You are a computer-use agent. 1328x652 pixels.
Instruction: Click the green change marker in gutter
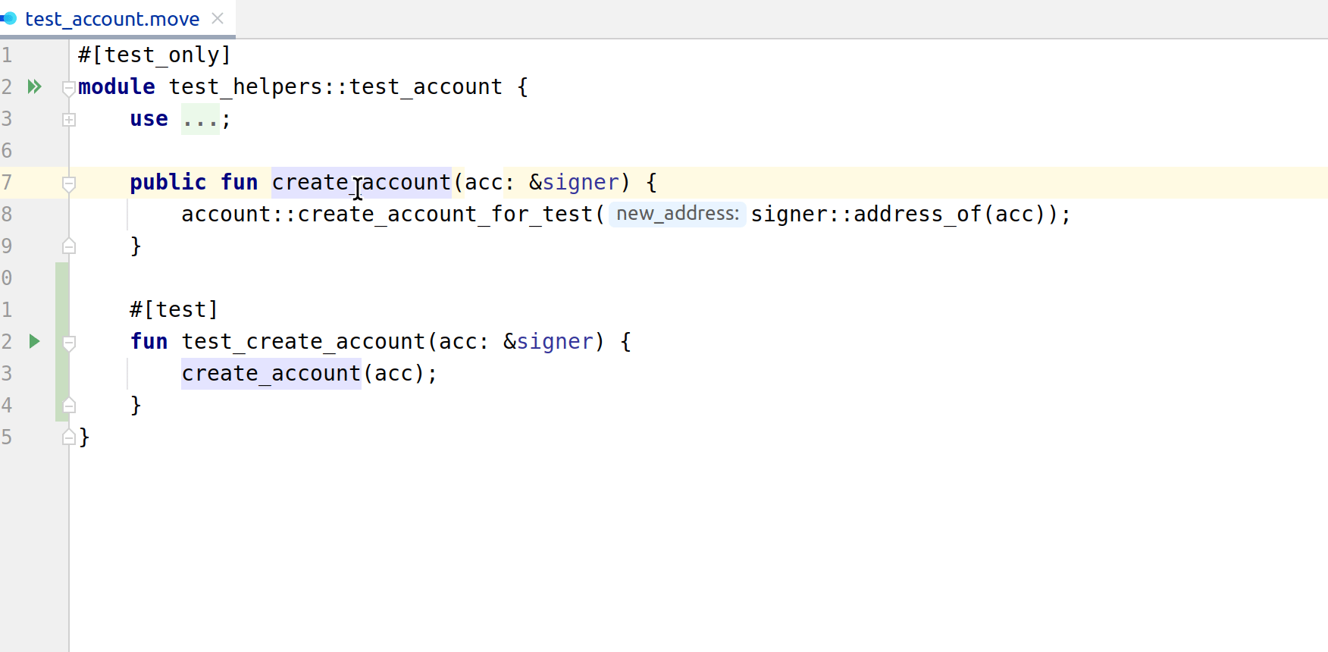[x=61, y=341]
